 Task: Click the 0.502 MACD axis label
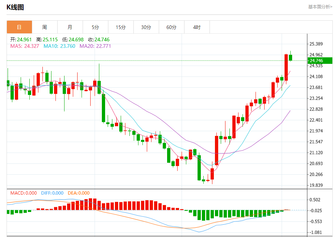(x=315, y=200)
